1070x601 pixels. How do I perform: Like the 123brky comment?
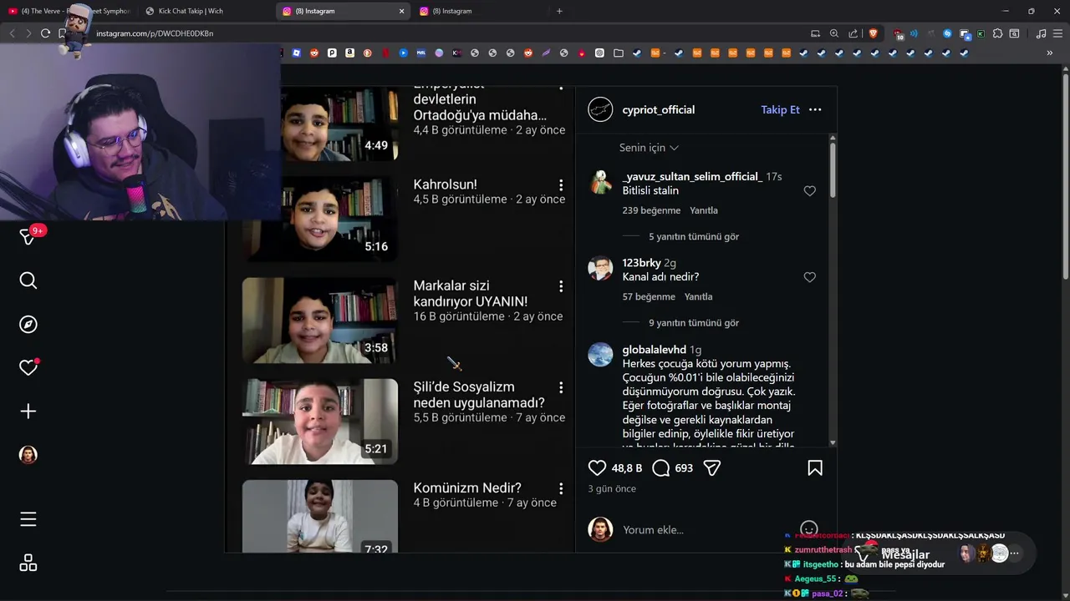pos(809,277)
